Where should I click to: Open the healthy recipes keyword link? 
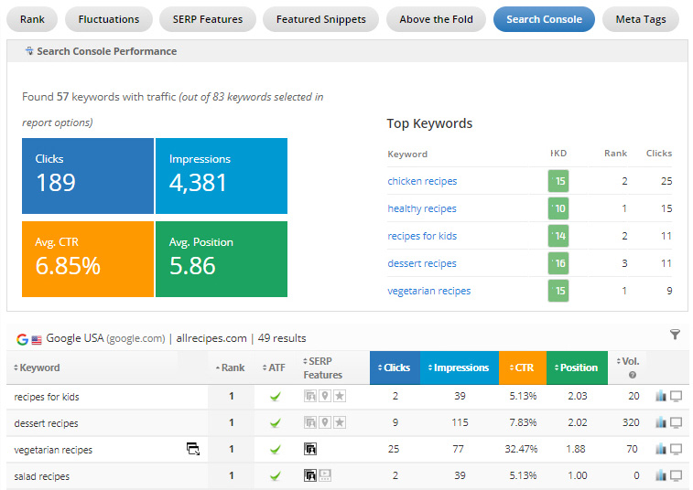point(422,208)
